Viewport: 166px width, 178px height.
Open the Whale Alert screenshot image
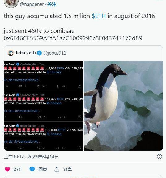44,106
